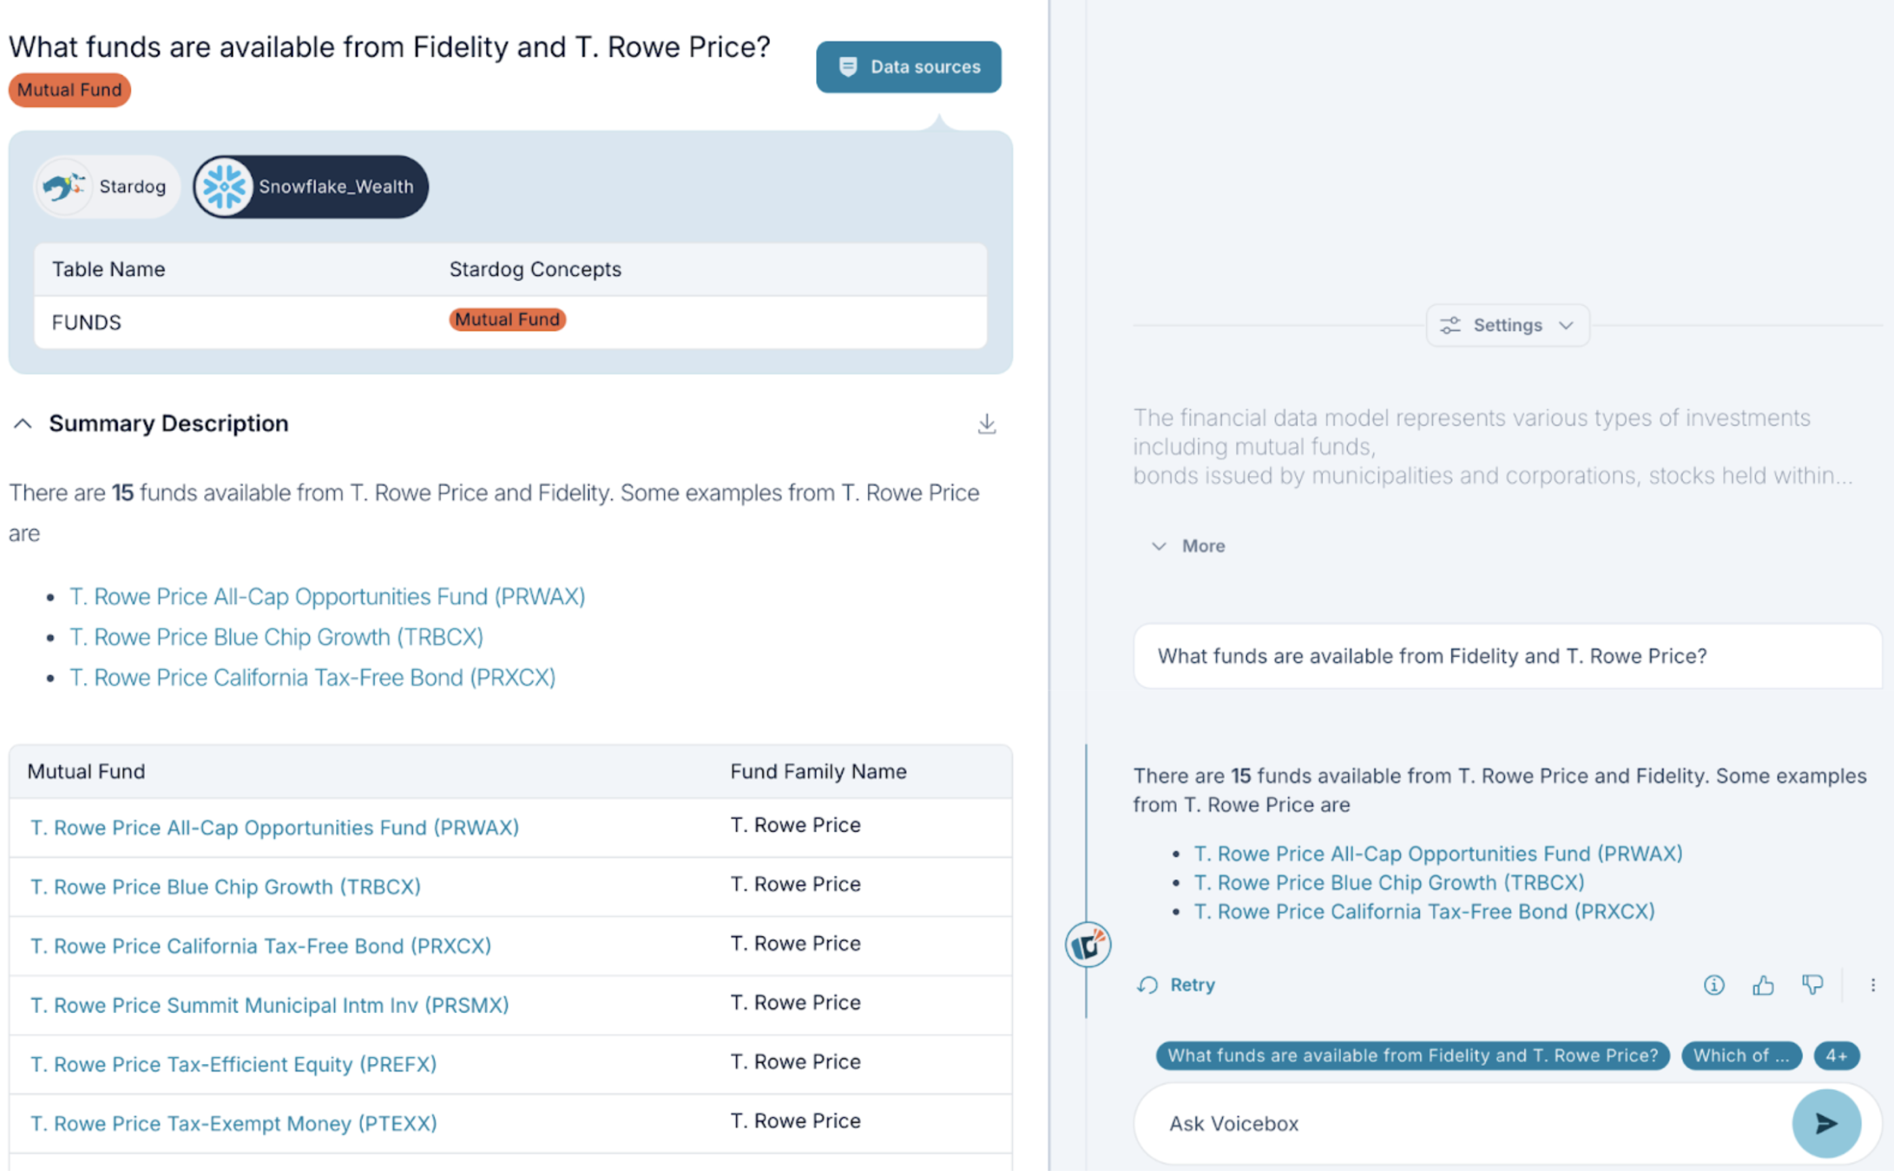
Task: Select the 'Which of ...' suggestion chip
Action: pyautogui.click(x=1741, y=1056)
